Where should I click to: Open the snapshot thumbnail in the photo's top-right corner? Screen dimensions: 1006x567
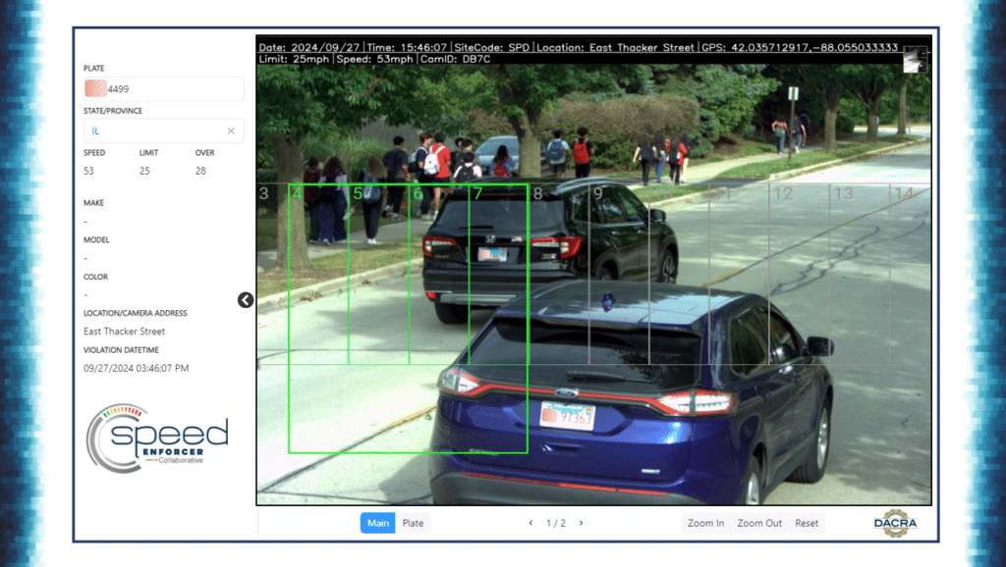[x=914, y=61]
